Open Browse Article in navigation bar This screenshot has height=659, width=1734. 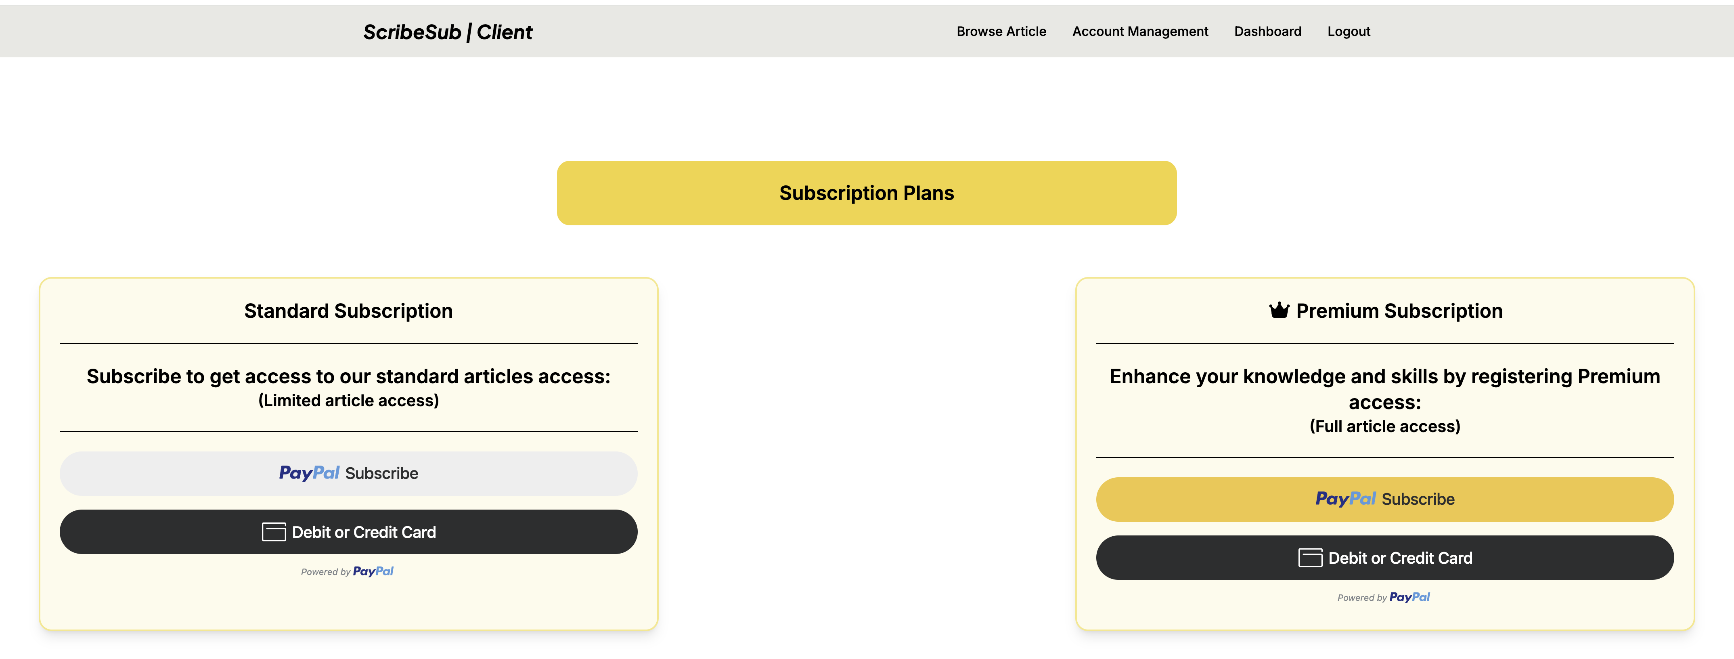click(x=1001, y=31)
